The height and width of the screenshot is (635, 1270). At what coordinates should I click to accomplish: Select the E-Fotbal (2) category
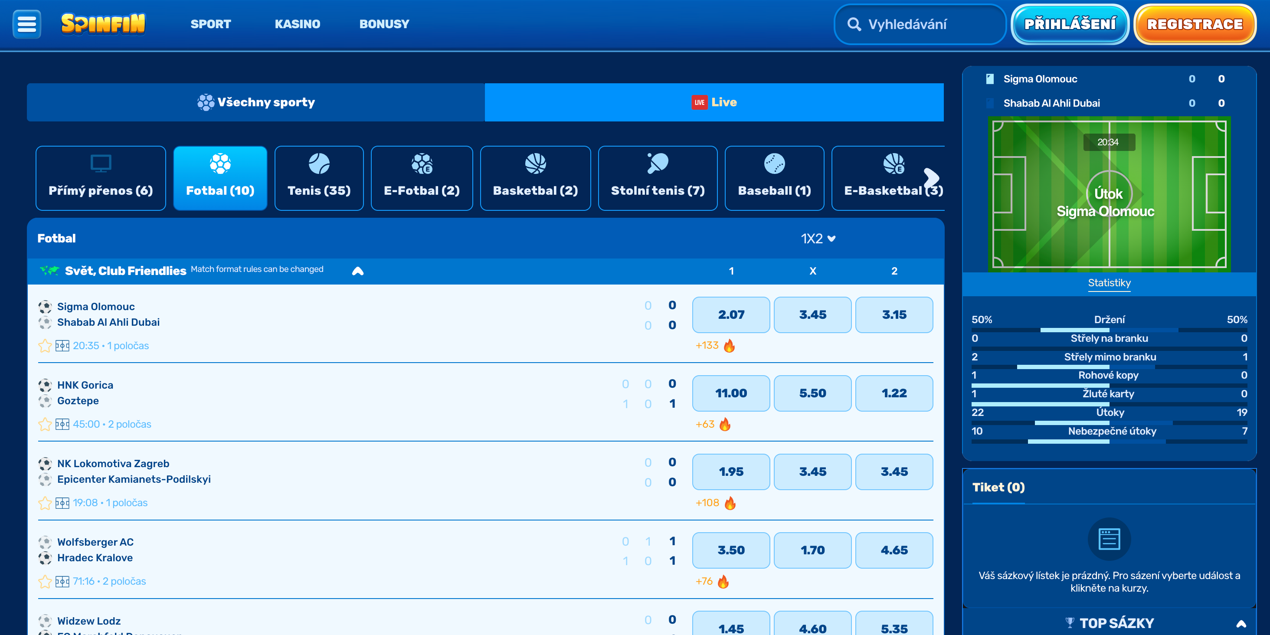(422, 178)
